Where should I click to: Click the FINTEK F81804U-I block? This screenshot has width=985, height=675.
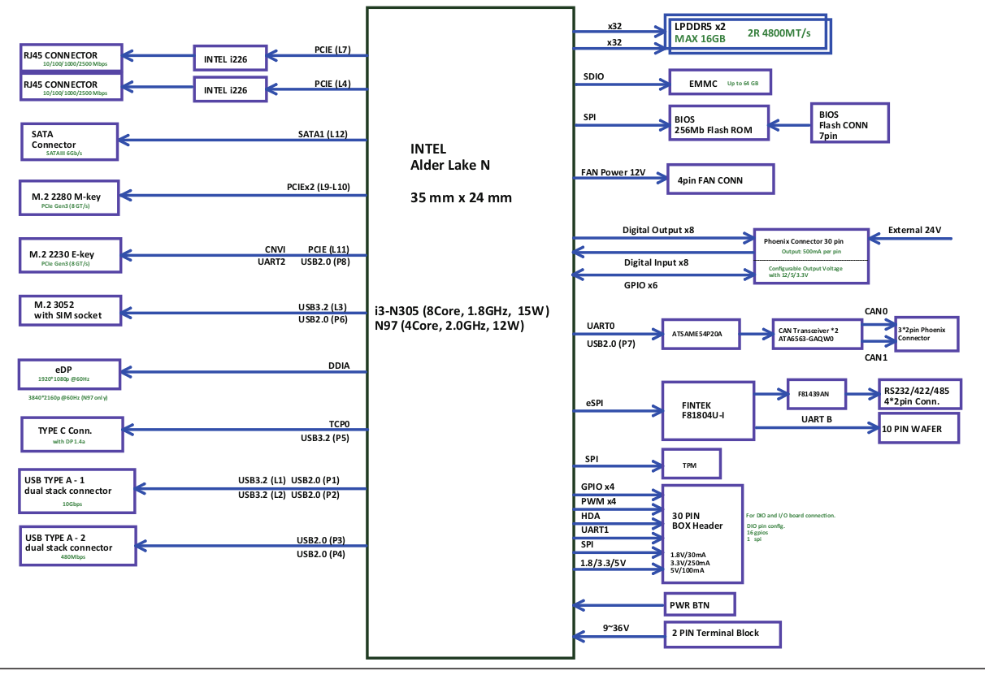[708, 410]
